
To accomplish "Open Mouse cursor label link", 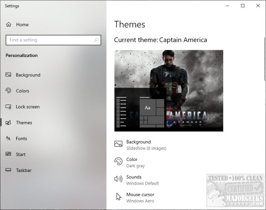I will click(x=140, y=195).
